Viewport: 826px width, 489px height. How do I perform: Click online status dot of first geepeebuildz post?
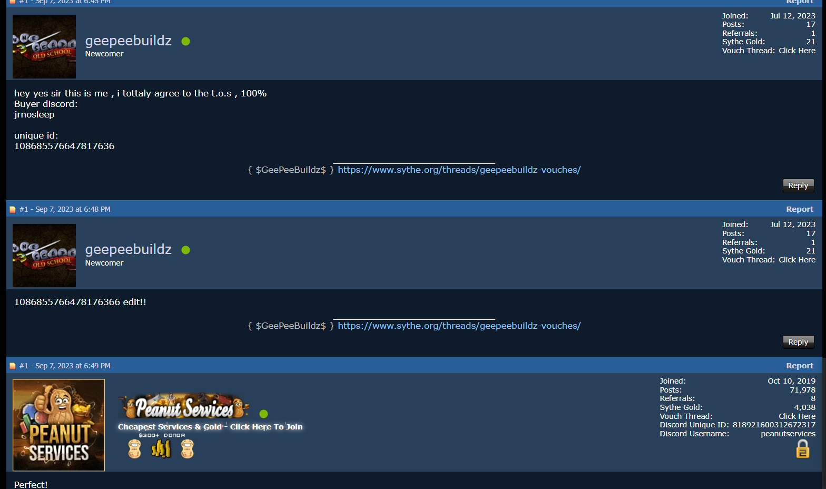[x=185, y=41]
